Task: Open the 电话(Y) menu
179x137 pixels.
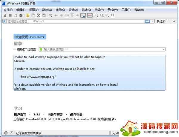Action: [99, 10]
